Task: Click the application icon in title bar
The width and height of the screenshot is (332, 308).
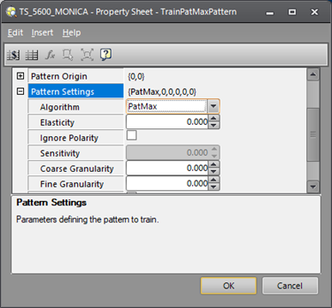Action: [x=11, y=12]
